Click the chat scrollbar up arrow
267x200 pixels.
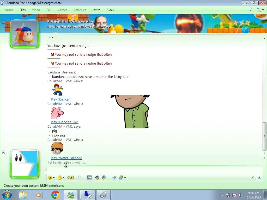(264, 39)
